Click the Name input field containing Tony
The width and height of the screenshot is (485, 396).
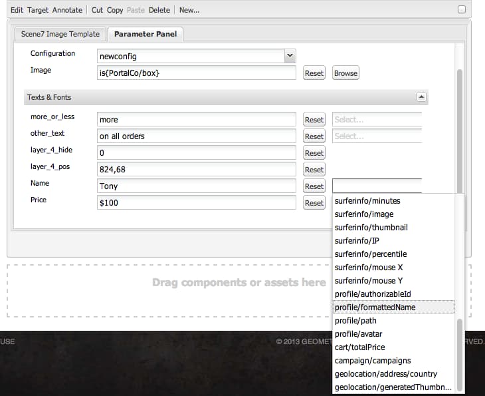click(x=197, y=186)
